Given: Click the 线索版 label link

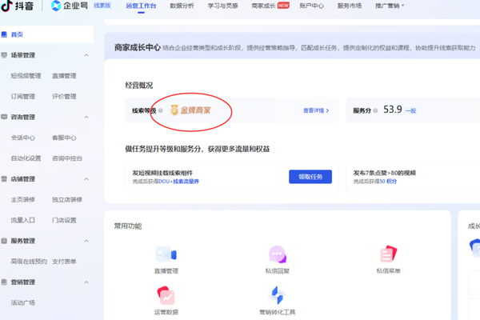Looking at the screenshot, I should pos(102,6).
